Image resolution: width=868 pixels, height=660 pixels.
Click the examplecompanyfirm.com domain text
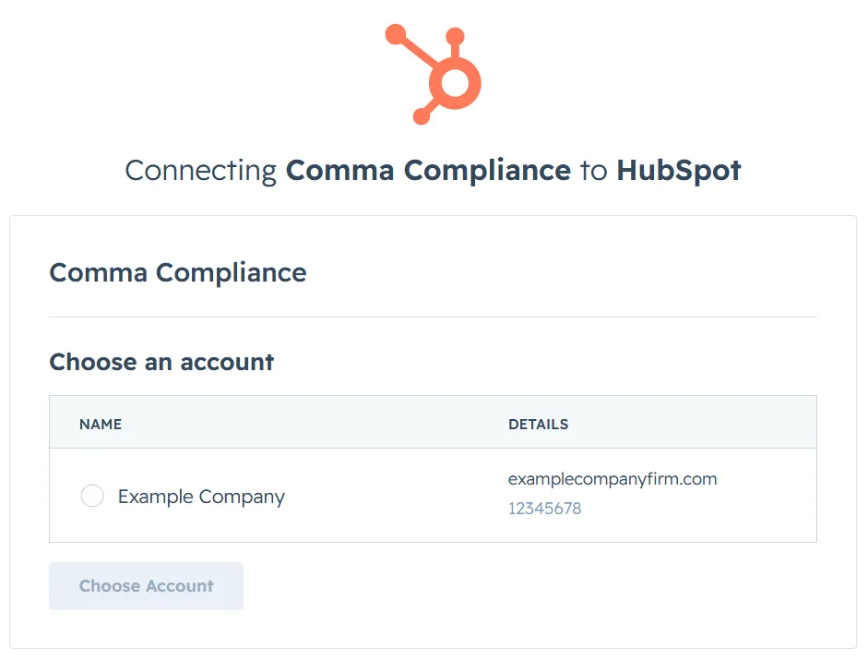click(612, 479)
